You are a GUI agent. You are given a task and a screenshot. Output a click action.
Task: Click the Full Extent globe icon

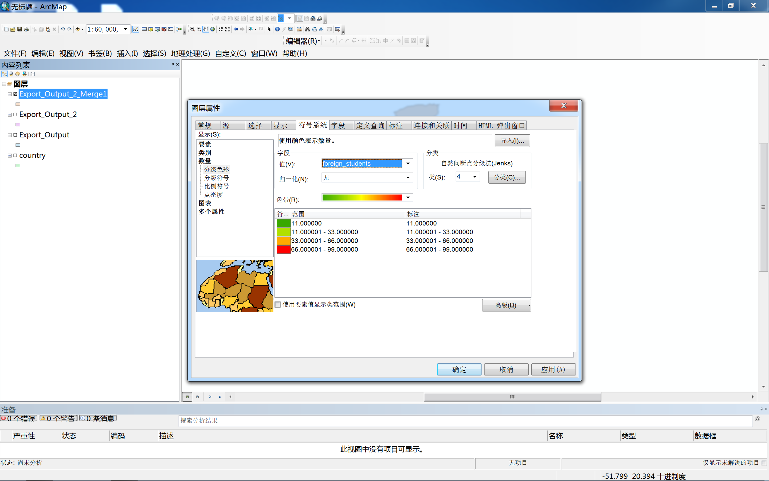pyautogui.click(x=213, y=29)
